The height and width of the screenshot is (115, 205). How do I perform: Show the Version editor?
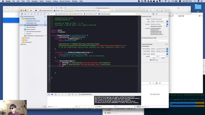[x=154, y=11]
